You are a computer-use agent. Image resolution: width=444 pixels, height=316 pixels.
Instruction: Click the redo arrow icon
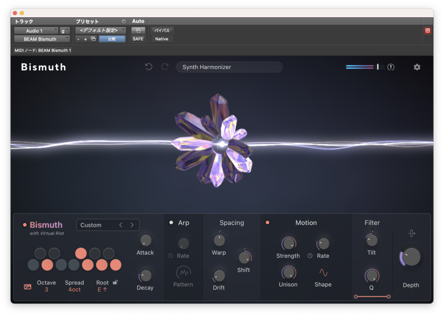click(x=165, y=67)
